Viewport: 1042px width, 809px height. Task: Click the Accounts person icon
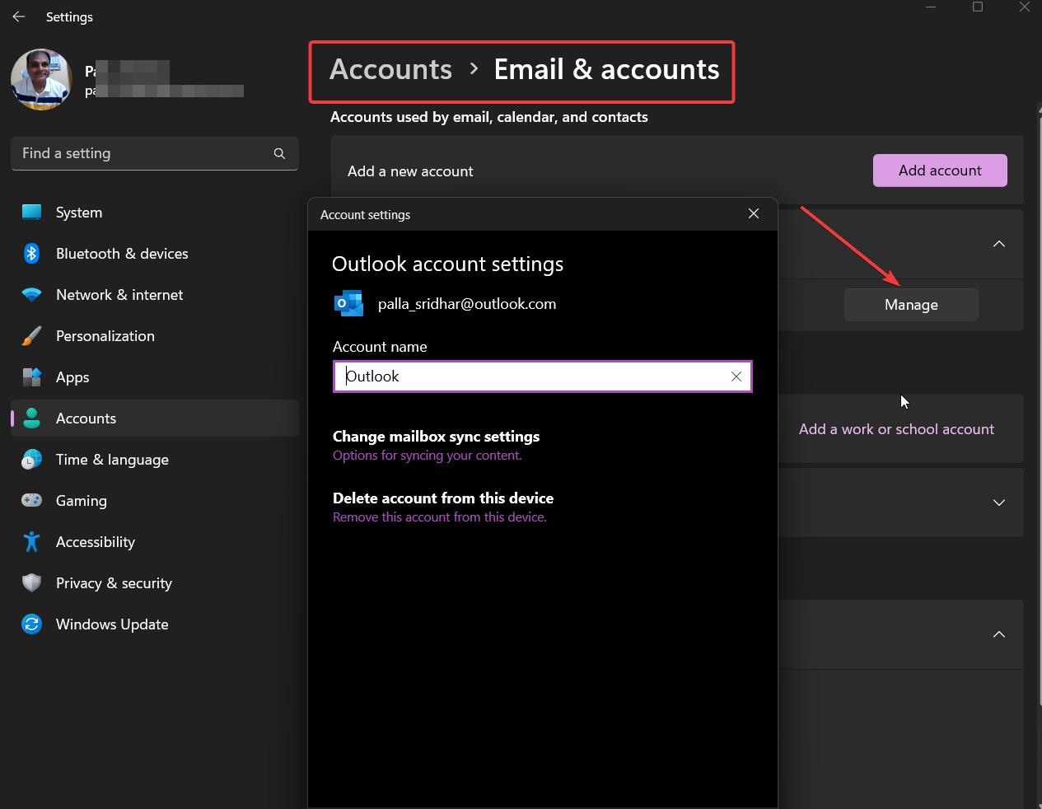[31, 419]
